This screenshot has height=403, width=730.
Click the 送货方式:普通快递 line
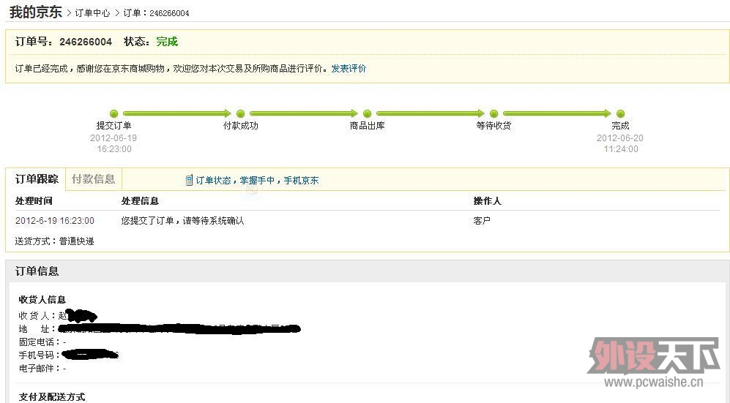pyautogui.click(x=54, y=241)
